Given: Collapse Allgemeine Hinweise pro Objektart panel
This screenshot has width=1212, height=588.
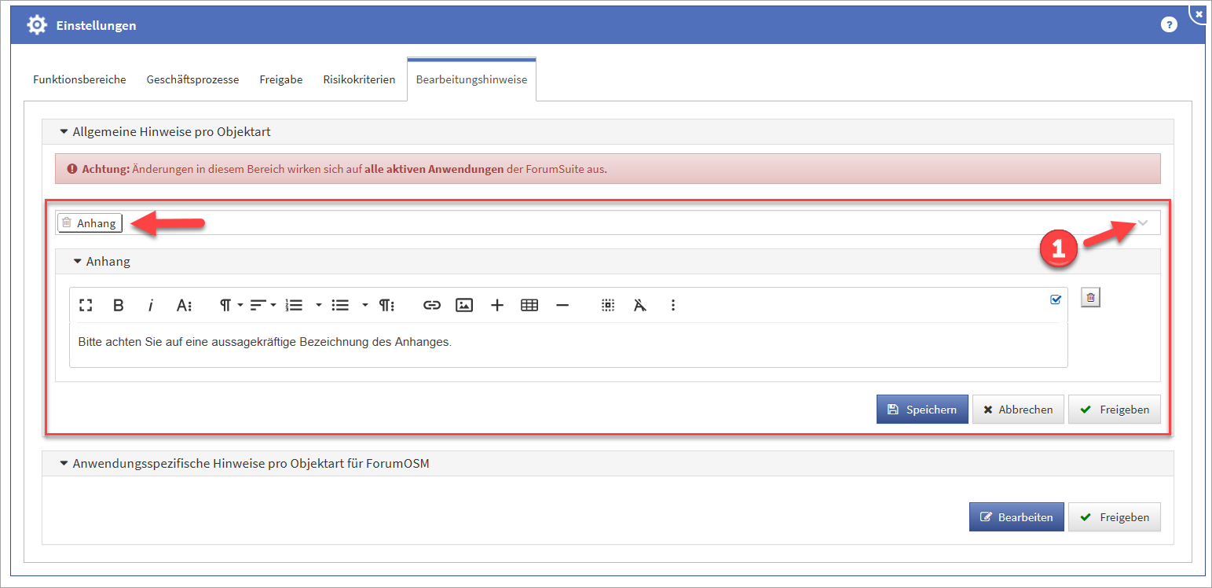Looking at the screenshot, I should pyautogui.click(x=64, y=132).
